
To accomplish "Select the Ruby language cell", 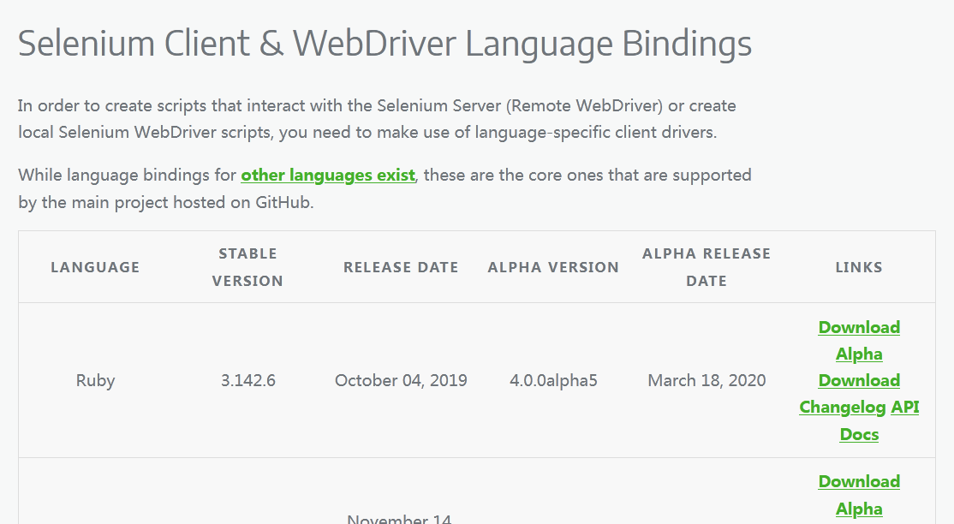I will pos(96,380).
